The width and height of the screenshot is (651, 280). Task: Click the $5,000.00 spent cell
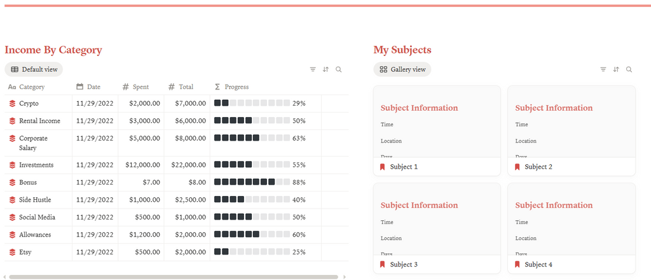click(141, 143)
